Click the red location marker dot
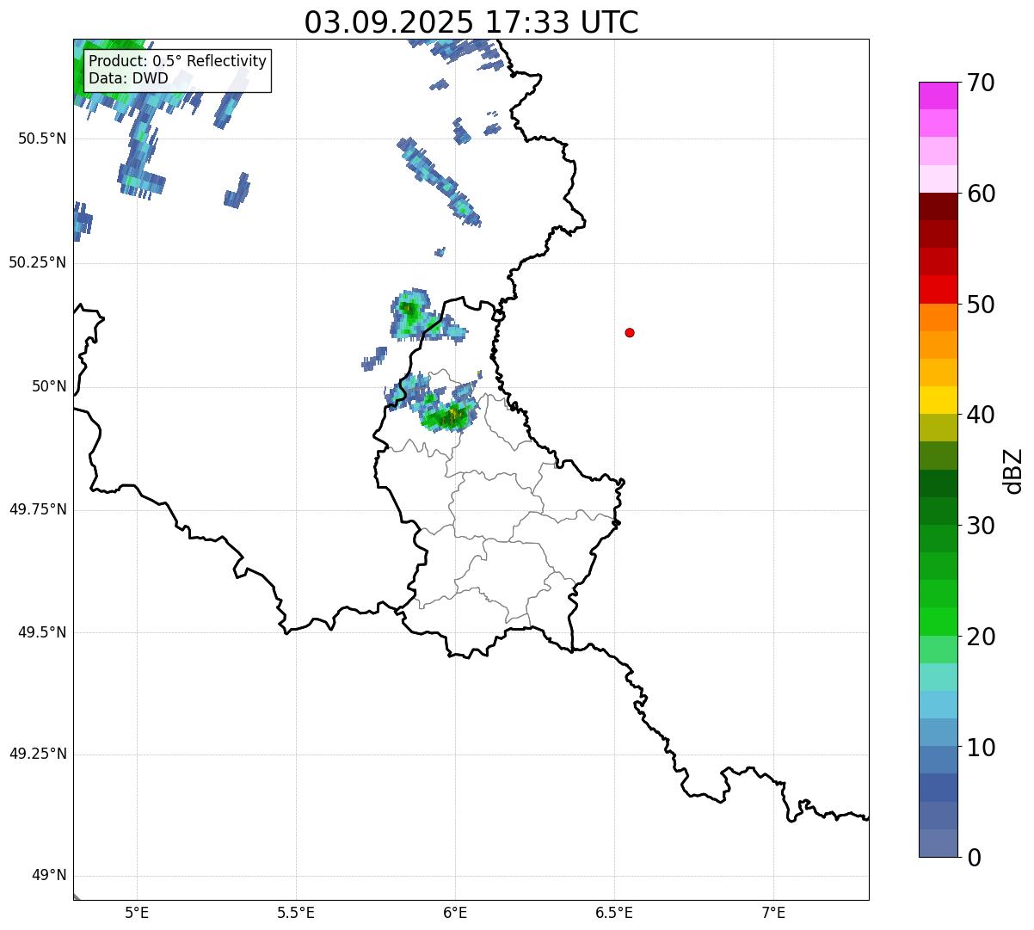This screenshot has width=1034, height=930. 630,332
